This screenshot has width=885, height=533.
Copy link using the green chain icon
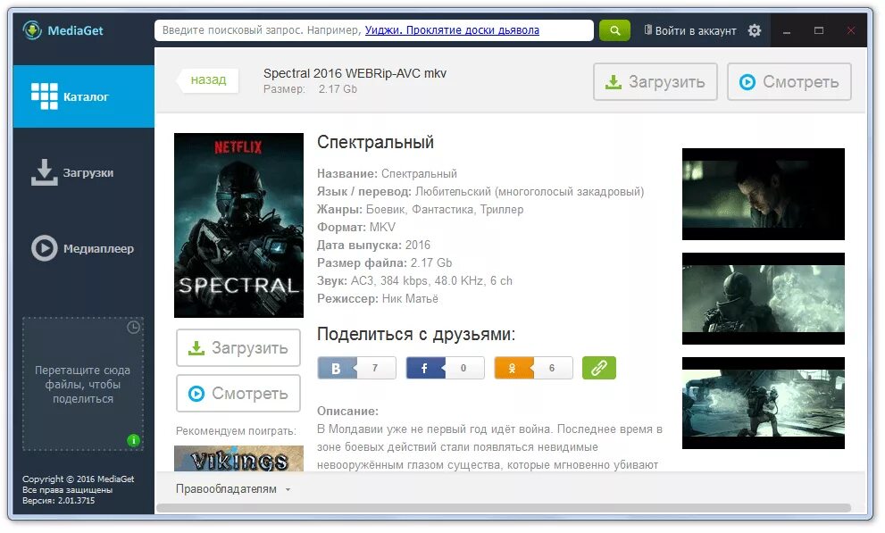(599, 369)
